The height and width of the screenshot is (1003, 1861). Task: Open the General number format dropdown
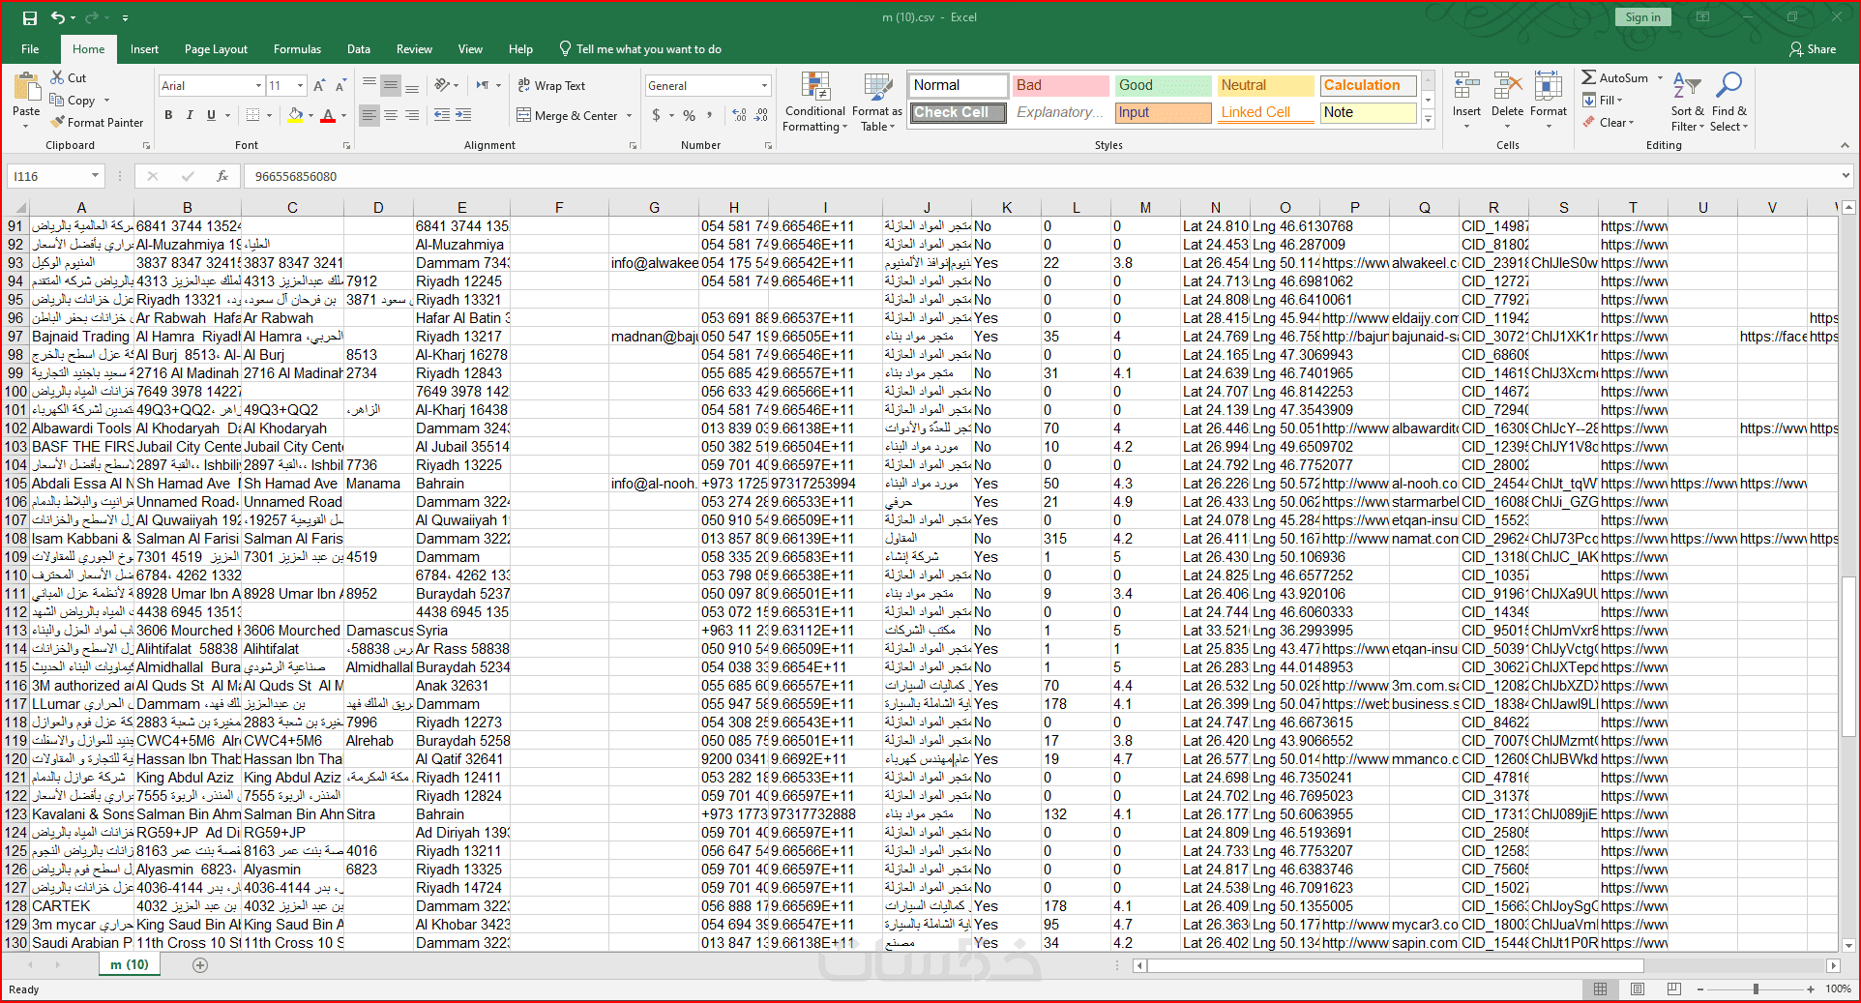point(764,86)
